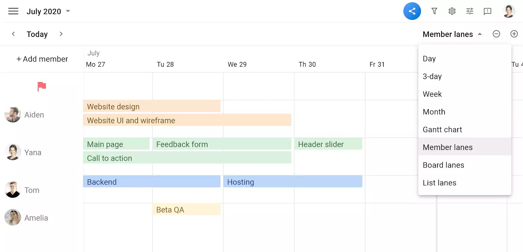523x252 pixels.
Task: Open the hamburger navigation menu
Action: pos(13,11)
